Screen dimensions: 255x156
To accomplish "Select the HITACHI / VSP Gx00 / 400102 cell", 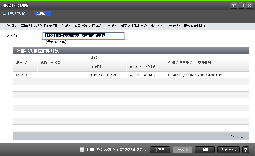I will click(203, 75).
